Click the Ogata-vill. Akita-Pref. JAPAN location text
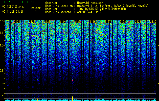159x101 pixels. click(113, 6)
